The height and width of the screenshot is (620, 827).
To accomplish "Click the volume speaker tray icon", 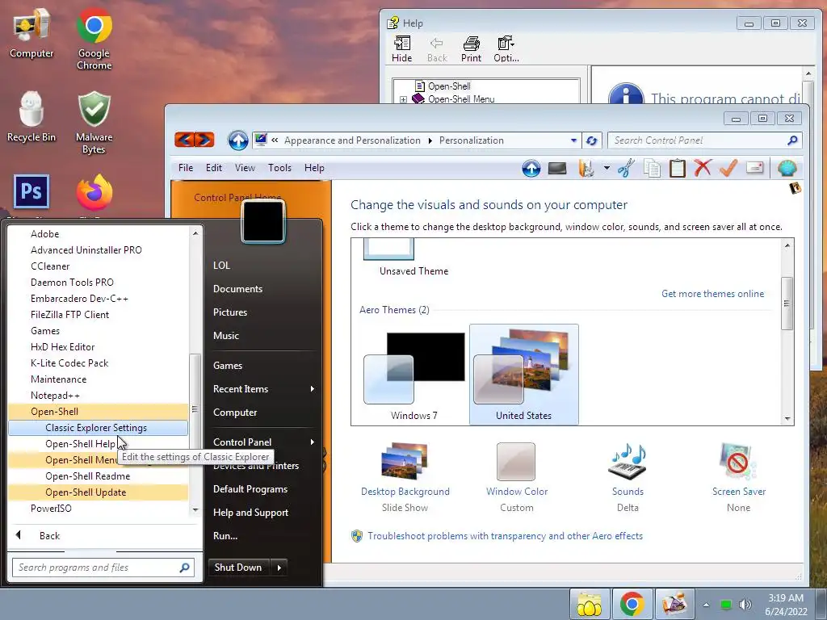I will (x=744, y=605).
